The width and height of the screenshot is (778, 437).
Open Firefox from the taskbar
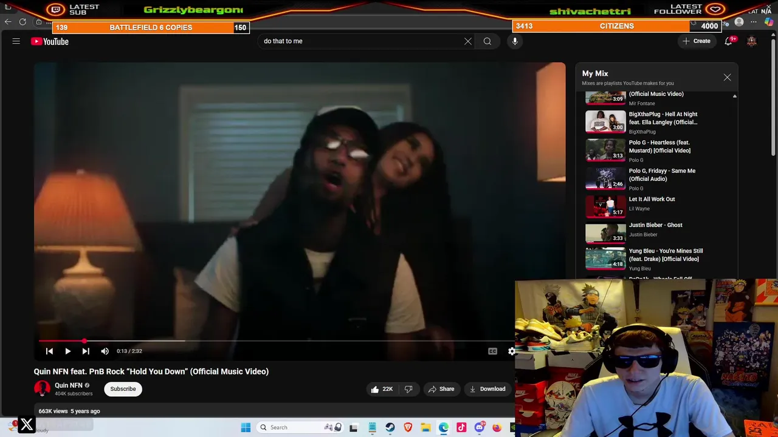tap(497, 427)
